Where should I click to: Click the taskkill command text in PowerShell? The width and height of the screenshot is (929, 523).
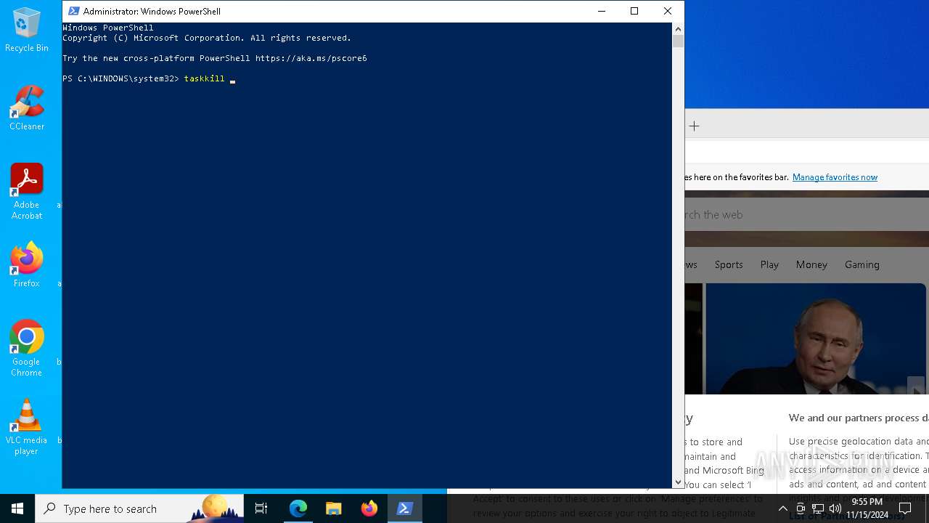coord(204,78)
